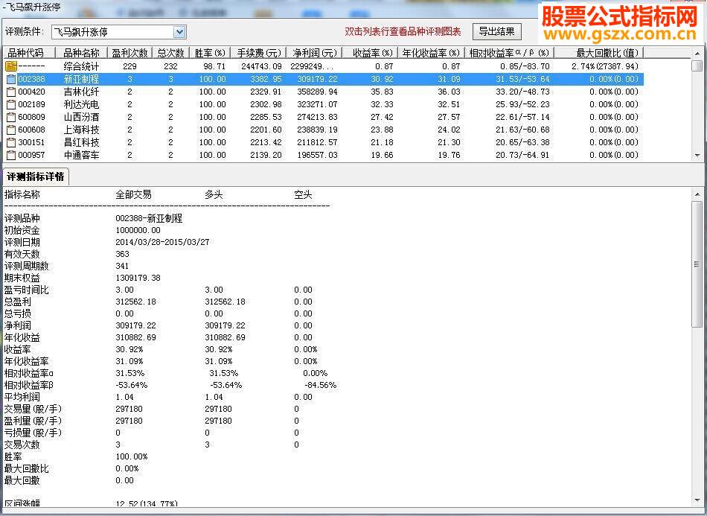Sort by 年化收益率(%) column header
The width and height of the screenshot is (707, 516).
click(431, 53)
